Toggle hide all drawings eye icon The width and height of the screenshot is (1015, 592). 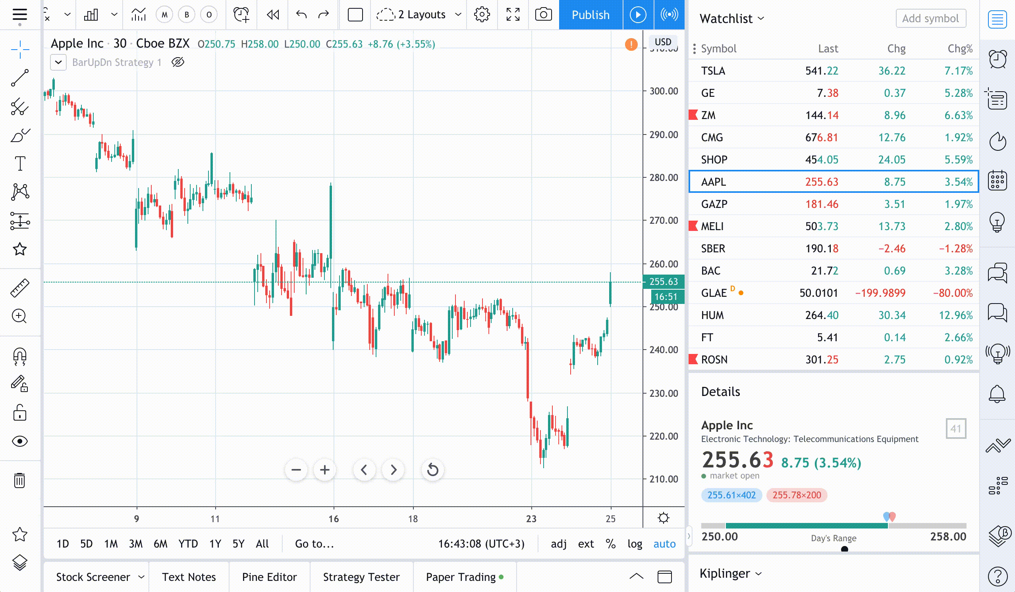20,442
